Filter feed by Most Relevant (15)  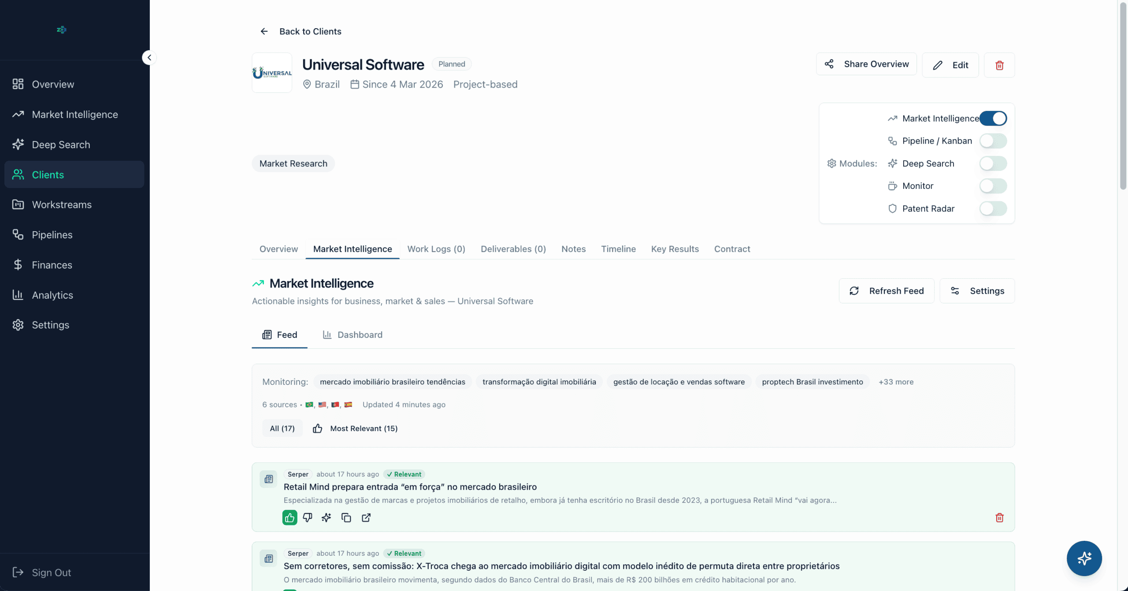(x=355, y=428)
